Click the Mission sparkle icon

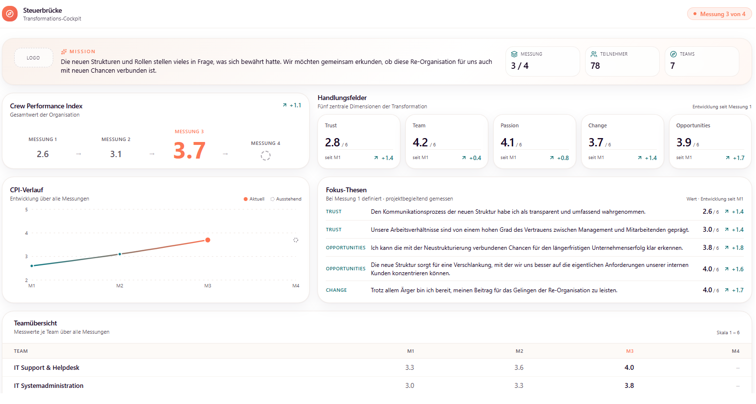[x=64, y=51]
